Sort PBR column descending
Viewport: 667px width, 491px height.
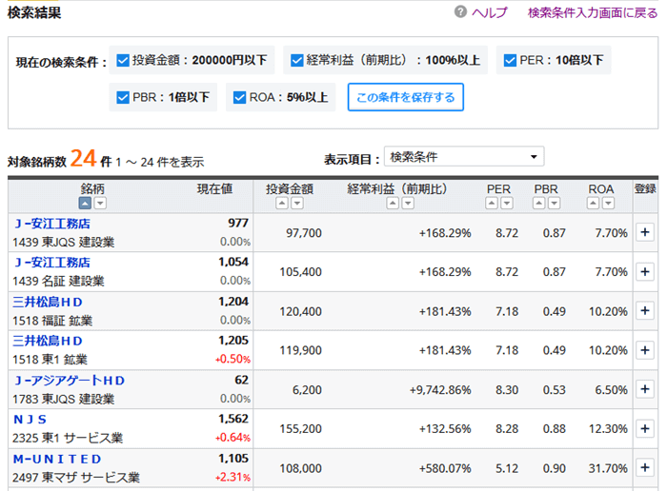555,204
